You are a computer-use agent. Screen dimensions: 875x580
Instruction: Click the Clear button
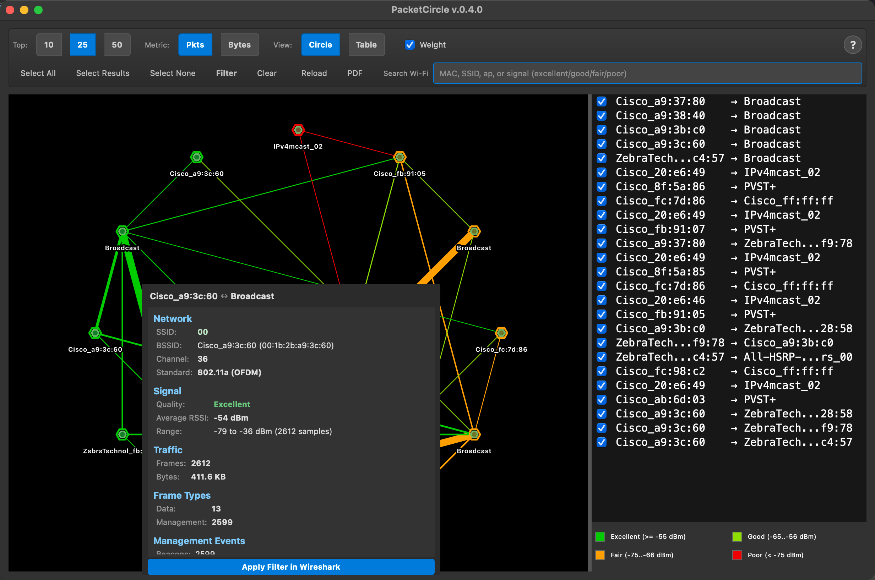tap(267, 73)
